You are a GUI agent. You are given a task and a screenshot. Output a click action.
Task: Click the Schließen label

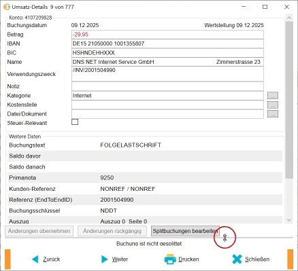(257, 259)
